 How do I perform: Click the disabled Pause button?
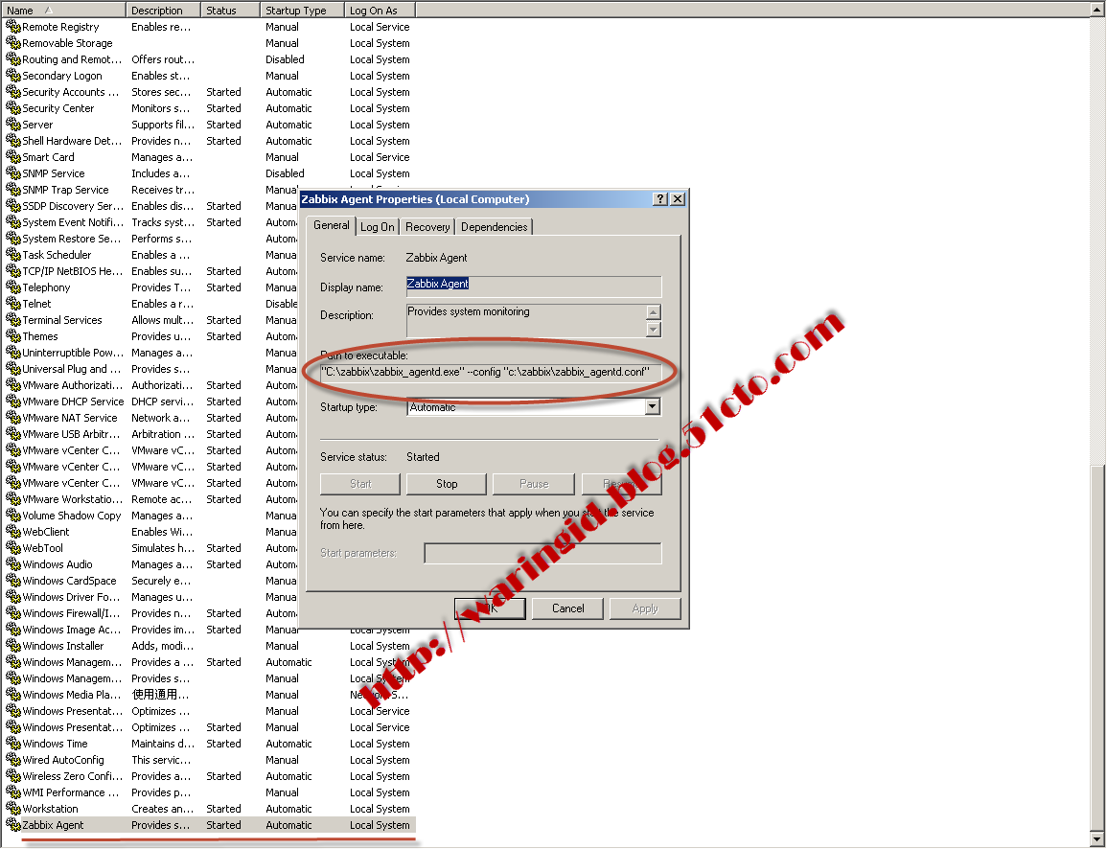[534, 483]
